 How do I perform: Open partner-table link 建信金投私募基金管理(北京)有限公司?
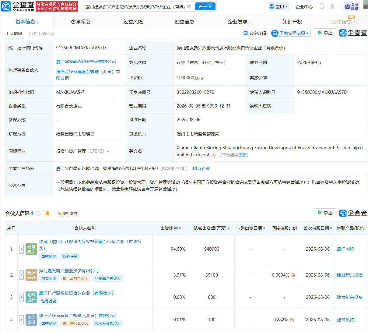click(77, 316)
